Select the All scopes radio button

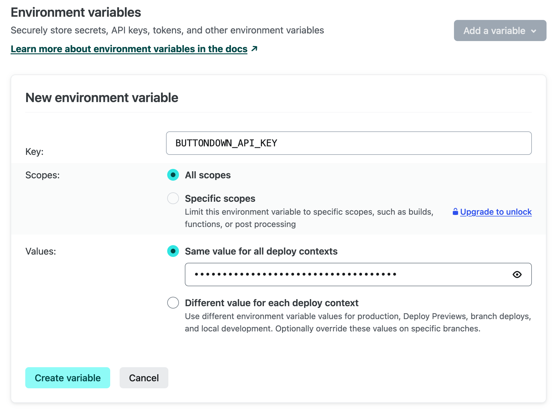pos(173,175)
